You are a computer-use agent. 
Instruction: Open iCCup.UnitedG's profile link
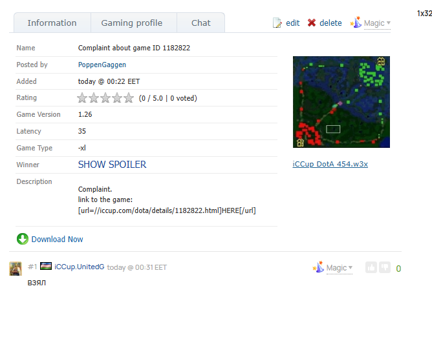point(80,267)
